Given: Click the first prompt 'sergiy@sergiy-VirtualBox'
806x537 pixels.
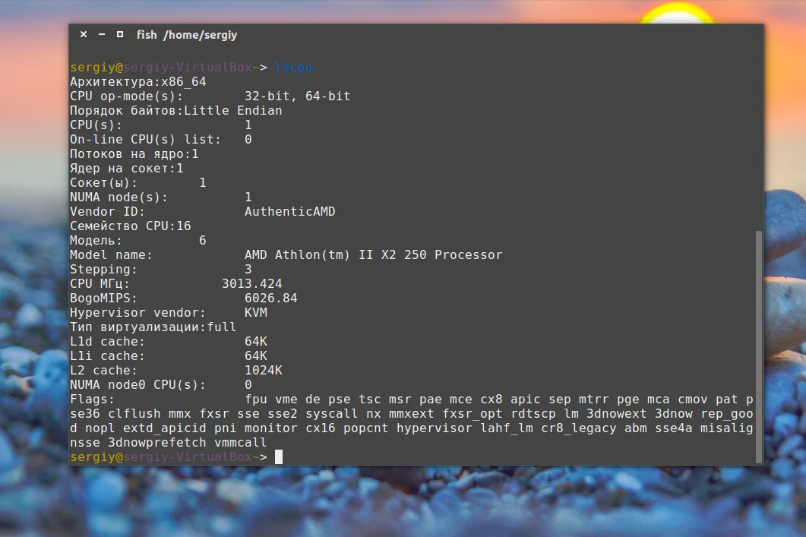Looking at the screenshot, I should tap(161, 68).
